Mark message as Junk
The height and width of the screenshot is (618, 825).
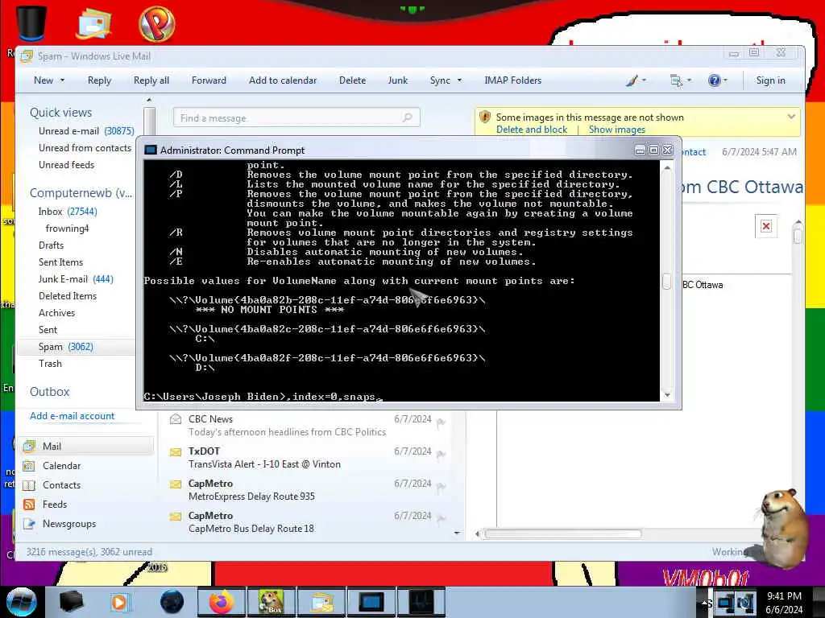click(397, 80)
